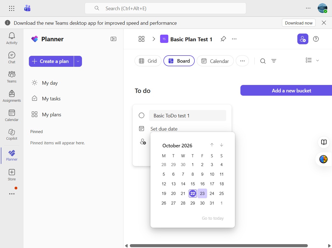Expand the plan breadcrumb chevron
The image size is (332, 248).
(154, 39)
